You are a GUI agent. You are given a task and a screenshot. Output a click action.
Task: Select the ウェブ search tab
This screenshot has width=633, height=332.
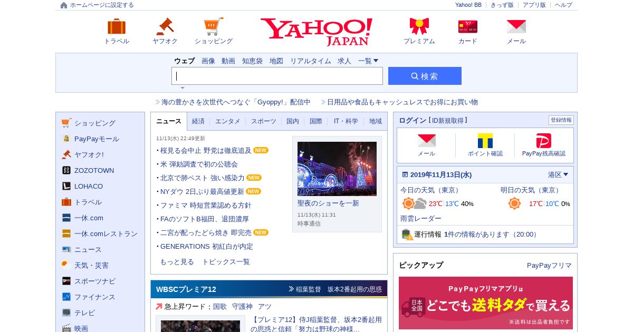tap(185, 61)
